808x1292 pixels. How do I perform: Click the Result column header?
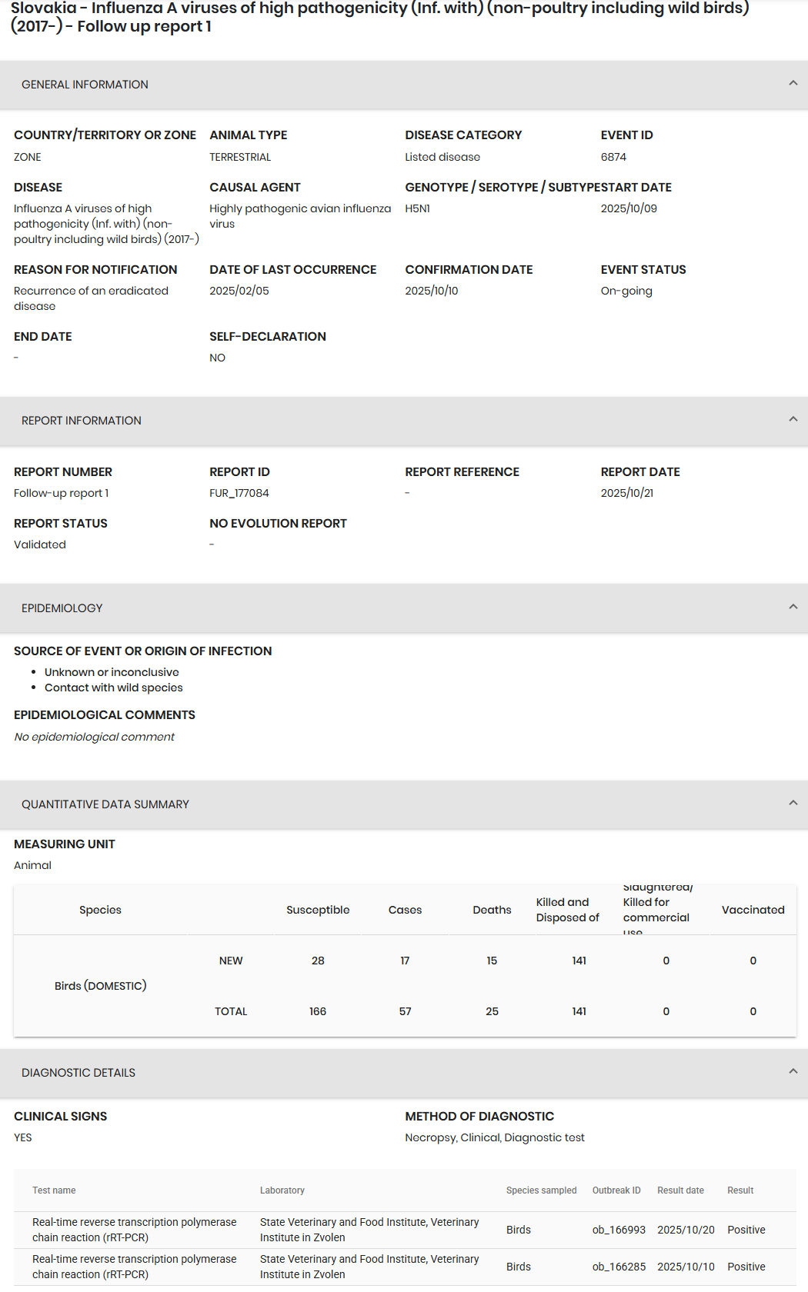click(x=740, y=1190)
